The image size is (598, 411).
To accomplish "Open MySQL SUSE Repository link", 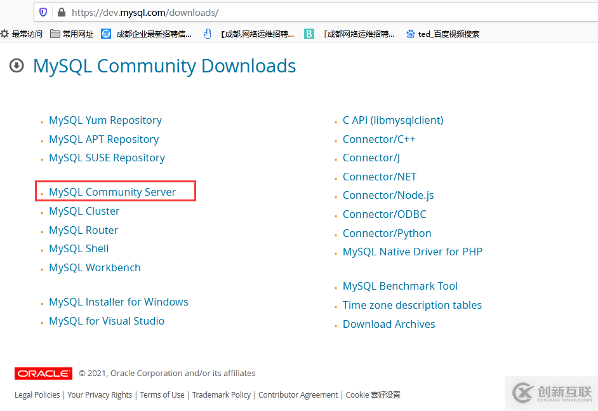I will click(x=107, y=158).
